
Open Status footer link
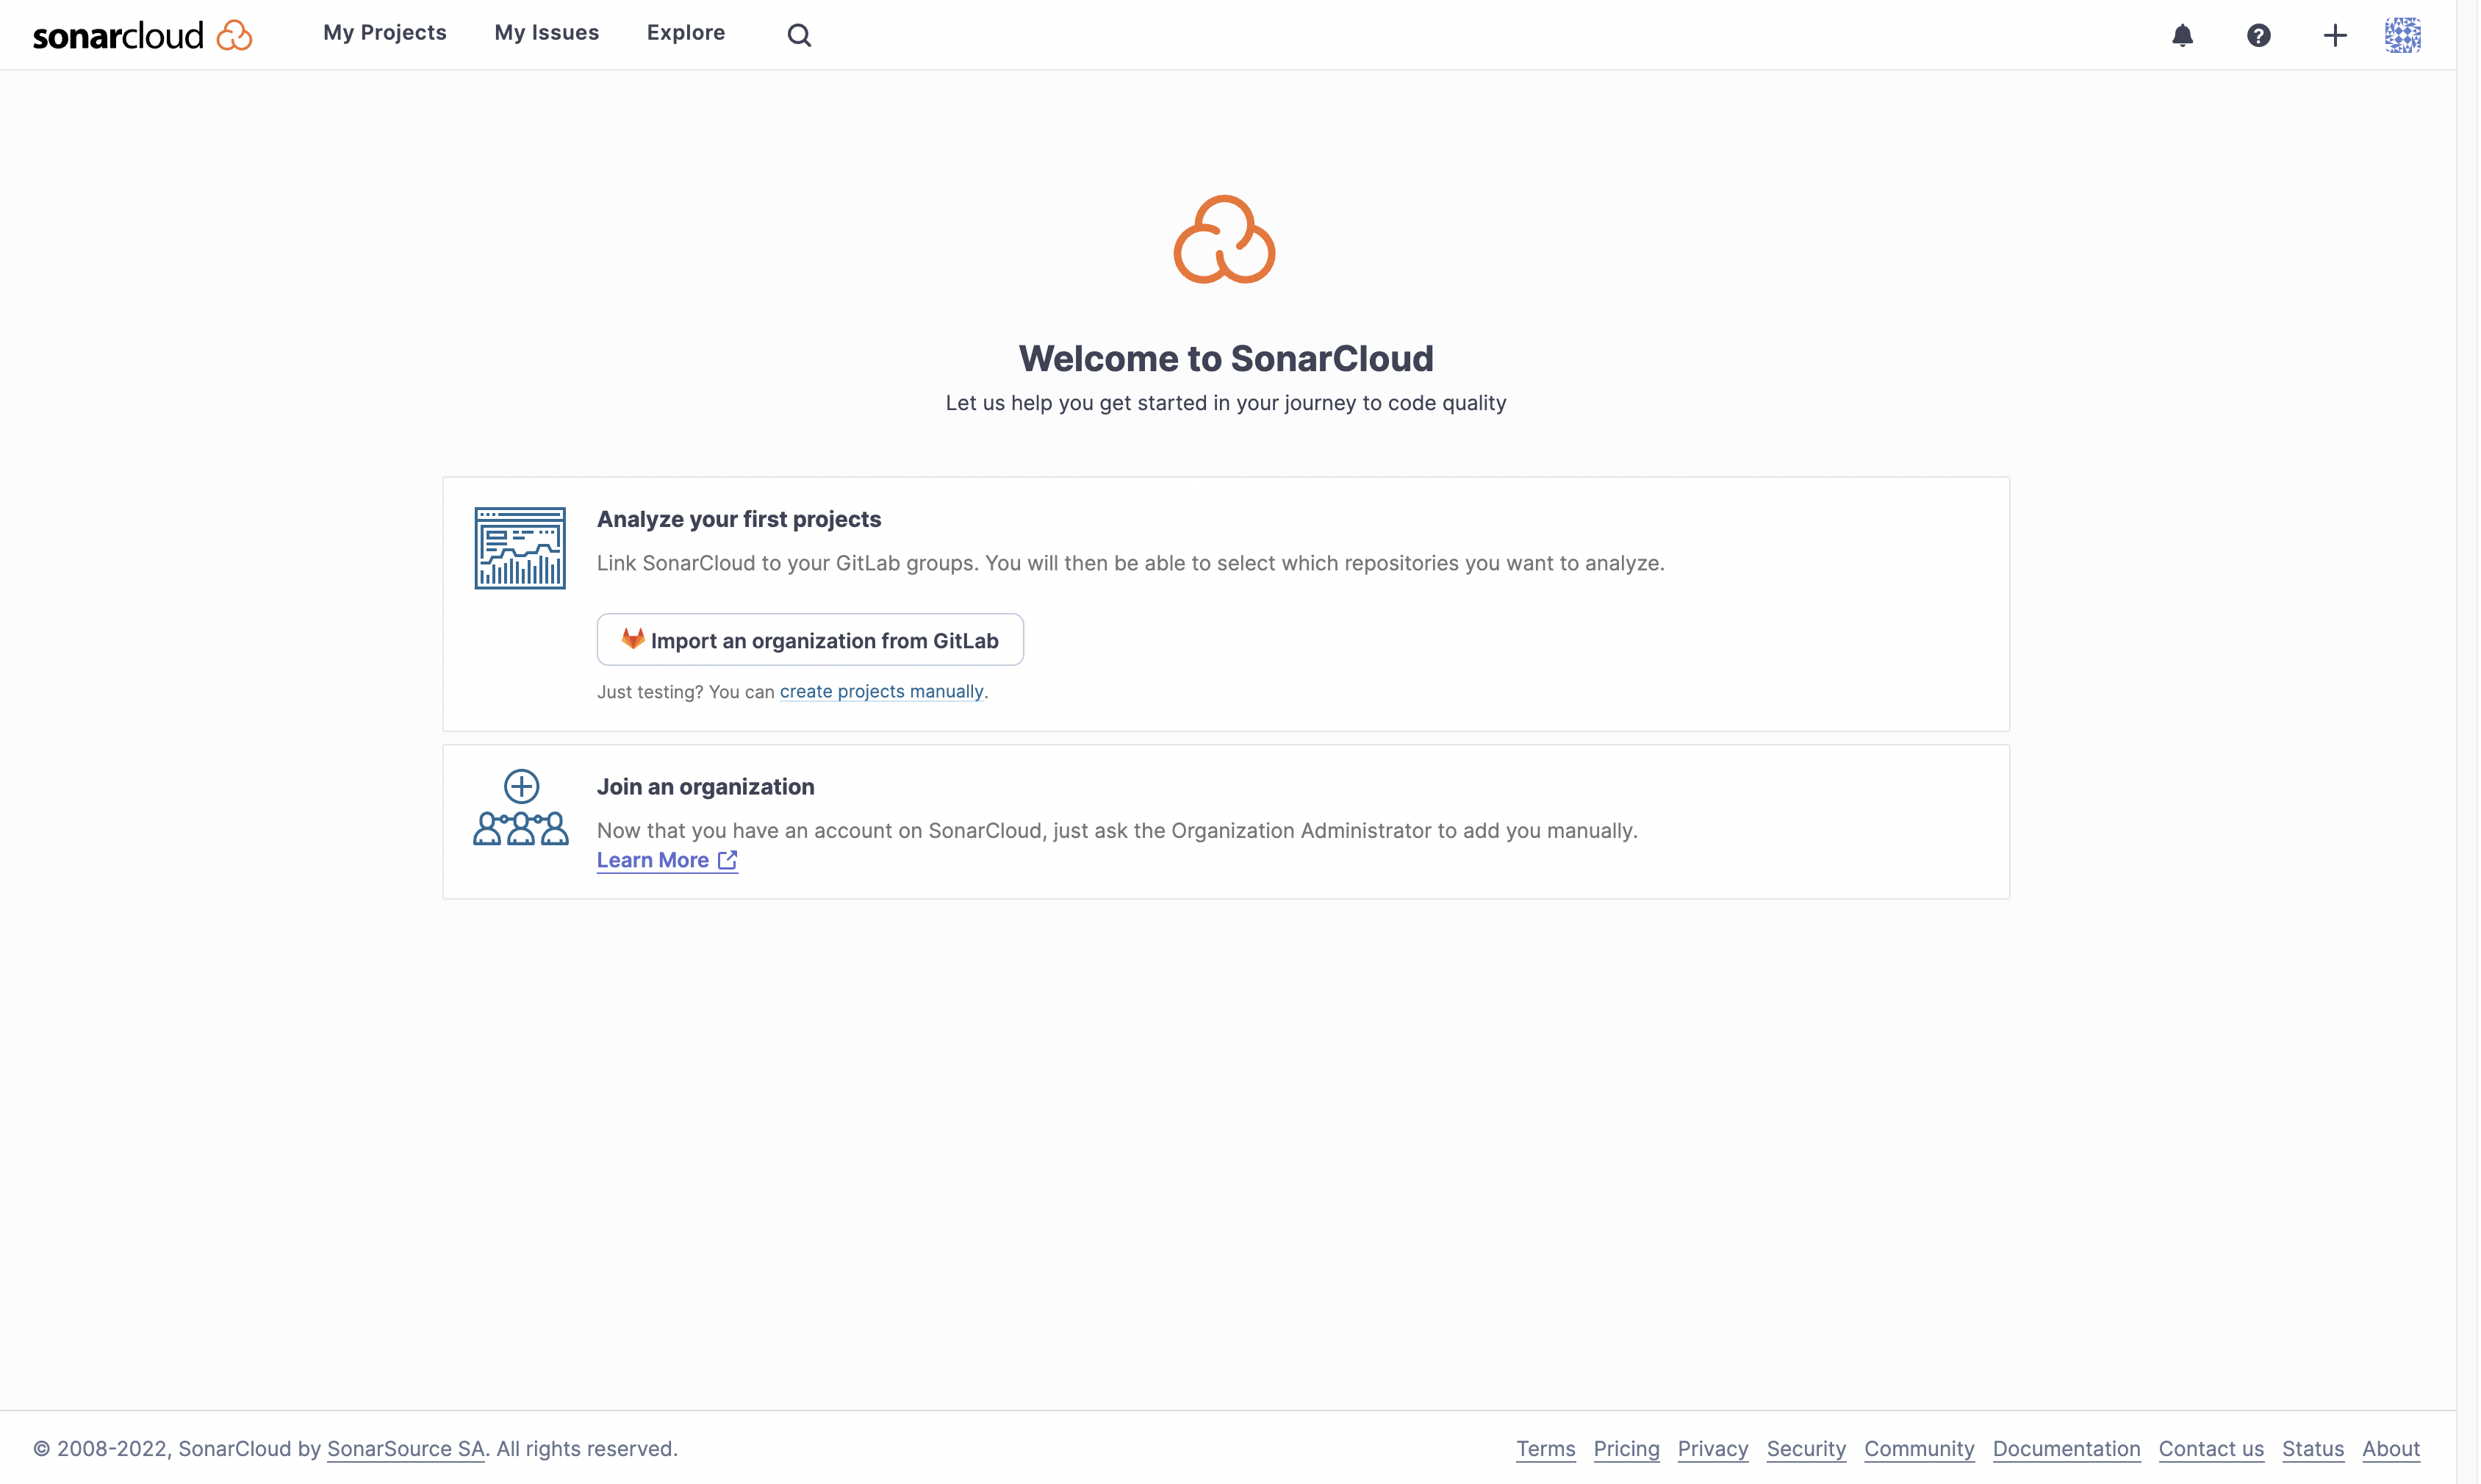click(2312, 1449)
